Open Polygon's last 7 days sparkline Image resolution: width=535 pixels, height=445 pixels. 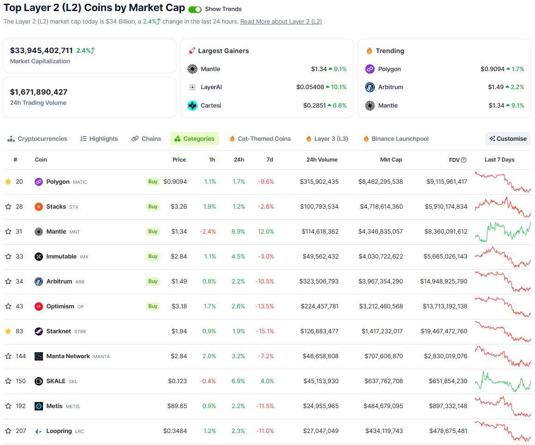(503, 182)
